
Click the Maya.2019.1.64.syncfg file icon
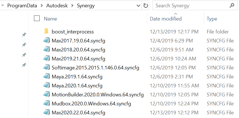pyautogui.click(x=46, y=77)
